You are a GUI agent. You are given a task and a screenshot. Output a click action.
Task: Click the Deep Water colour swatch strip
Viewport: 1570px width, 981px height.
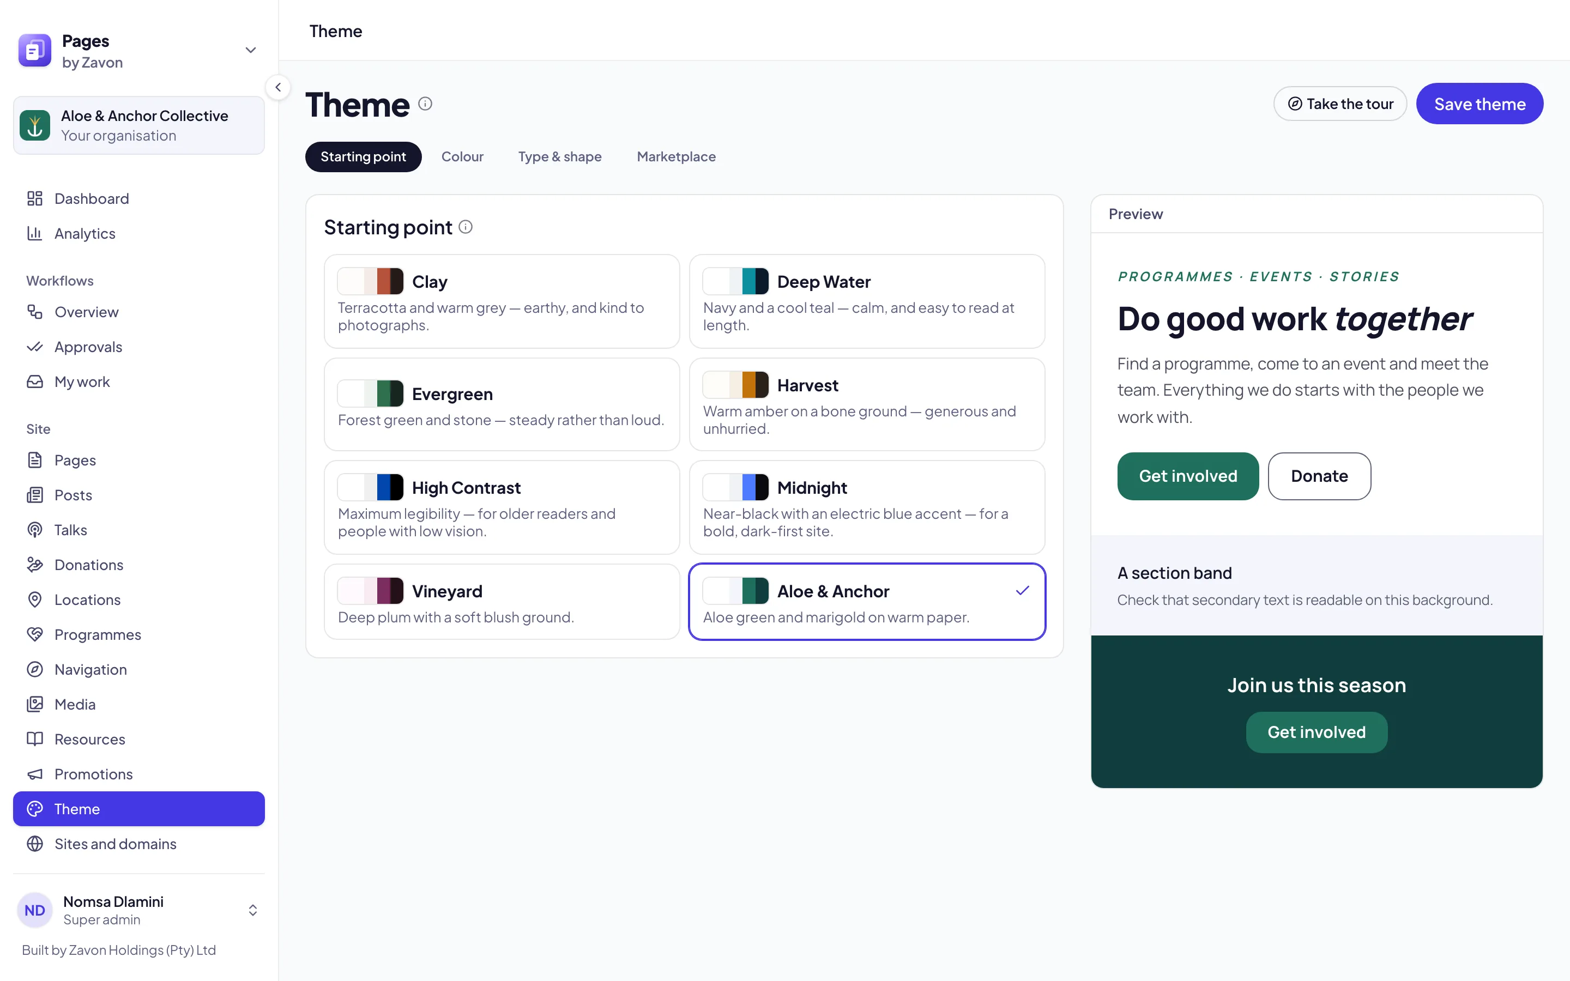coord(736,282)
